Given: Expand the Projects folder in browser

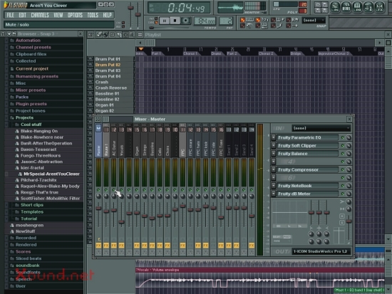Looking at the screenshot, I should (24, 117).
